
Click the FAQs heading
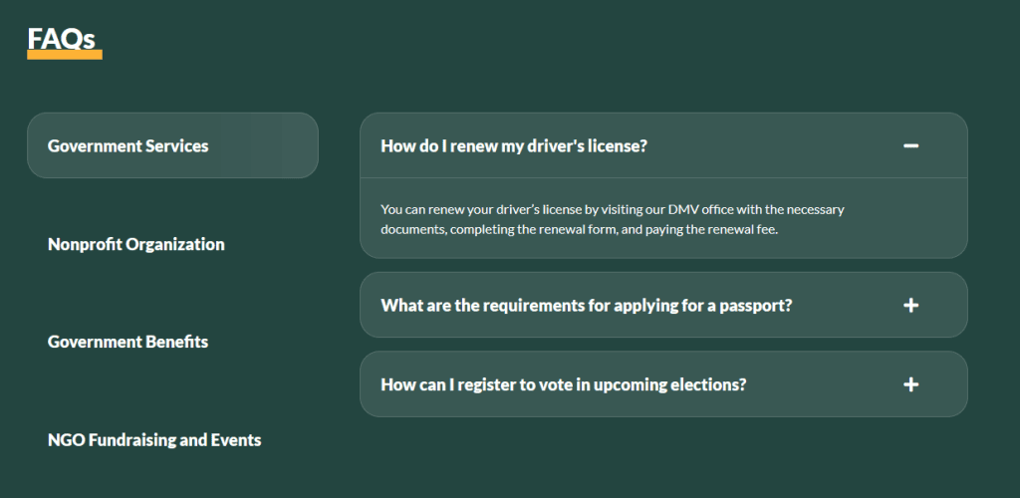pyautogui.click(x=62, y=38)
